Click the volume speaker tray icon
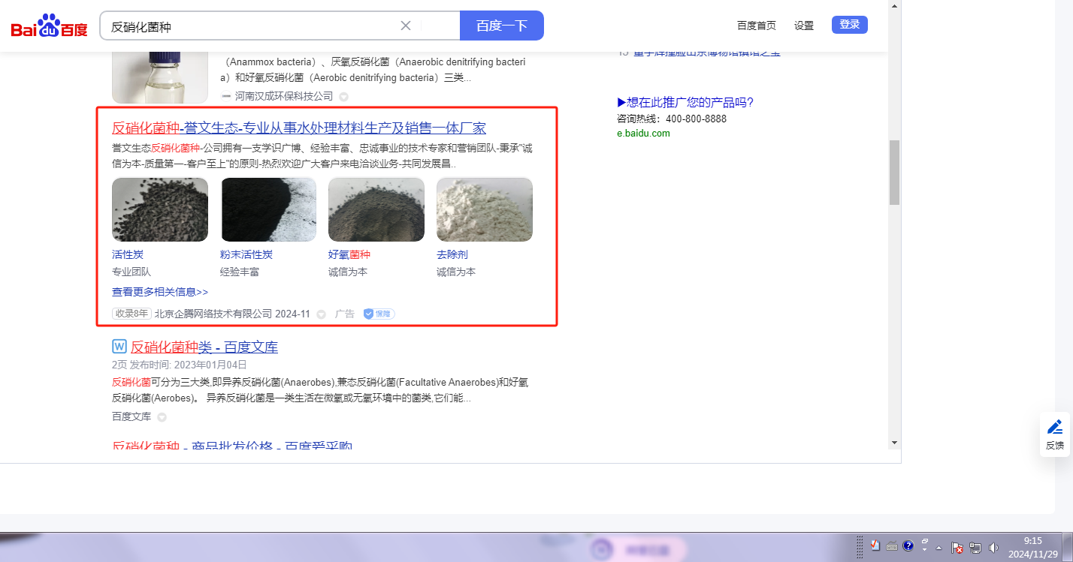The width and height of the screenshot is (1073, 562). click(993, 548)
